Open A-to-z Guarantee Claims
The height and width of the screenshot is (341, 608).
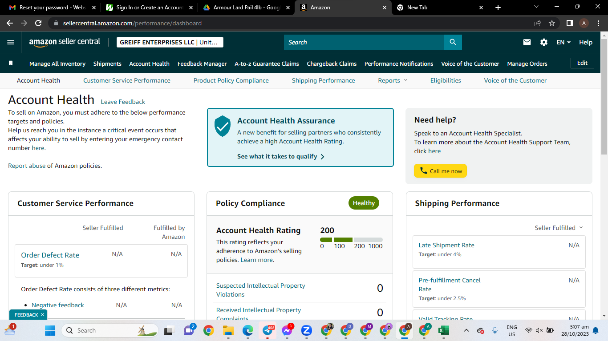click(x=267, y=63)
